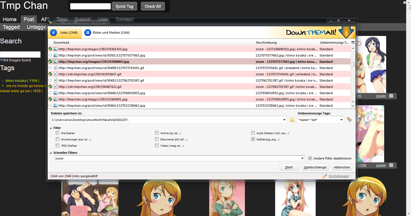Viewport: 411px width, 216px height.
Task: Click the download list scroll-up arrow
Action: click(x=353, y=48)
